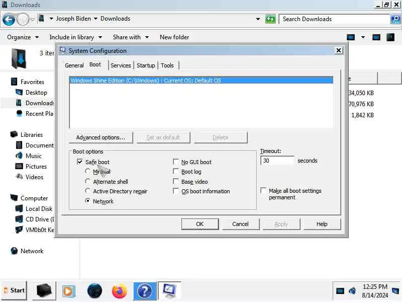The width and height of the screenshot is (402, 302).
Task: Close the System Configuration dialog
Action: 338,50
